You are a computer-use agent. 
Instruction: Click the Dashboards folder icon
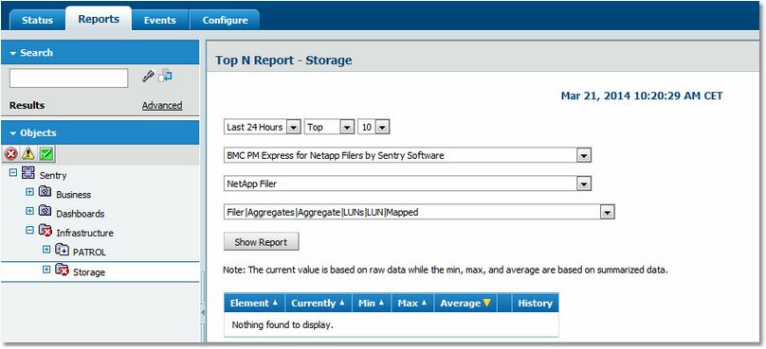45,211
